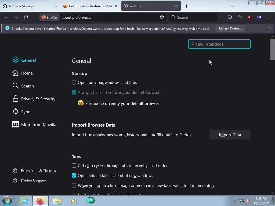Switch to the CustomTube tab
Viewport: 275px width, 206px height.
coord(90,6)
